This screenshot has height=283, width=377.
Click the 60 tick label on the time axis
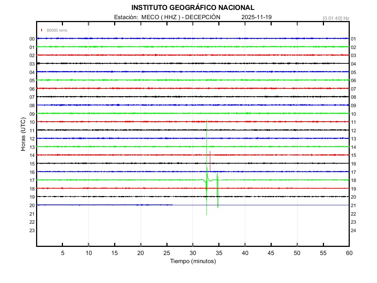pyautogui.click(x=349, y=253)
